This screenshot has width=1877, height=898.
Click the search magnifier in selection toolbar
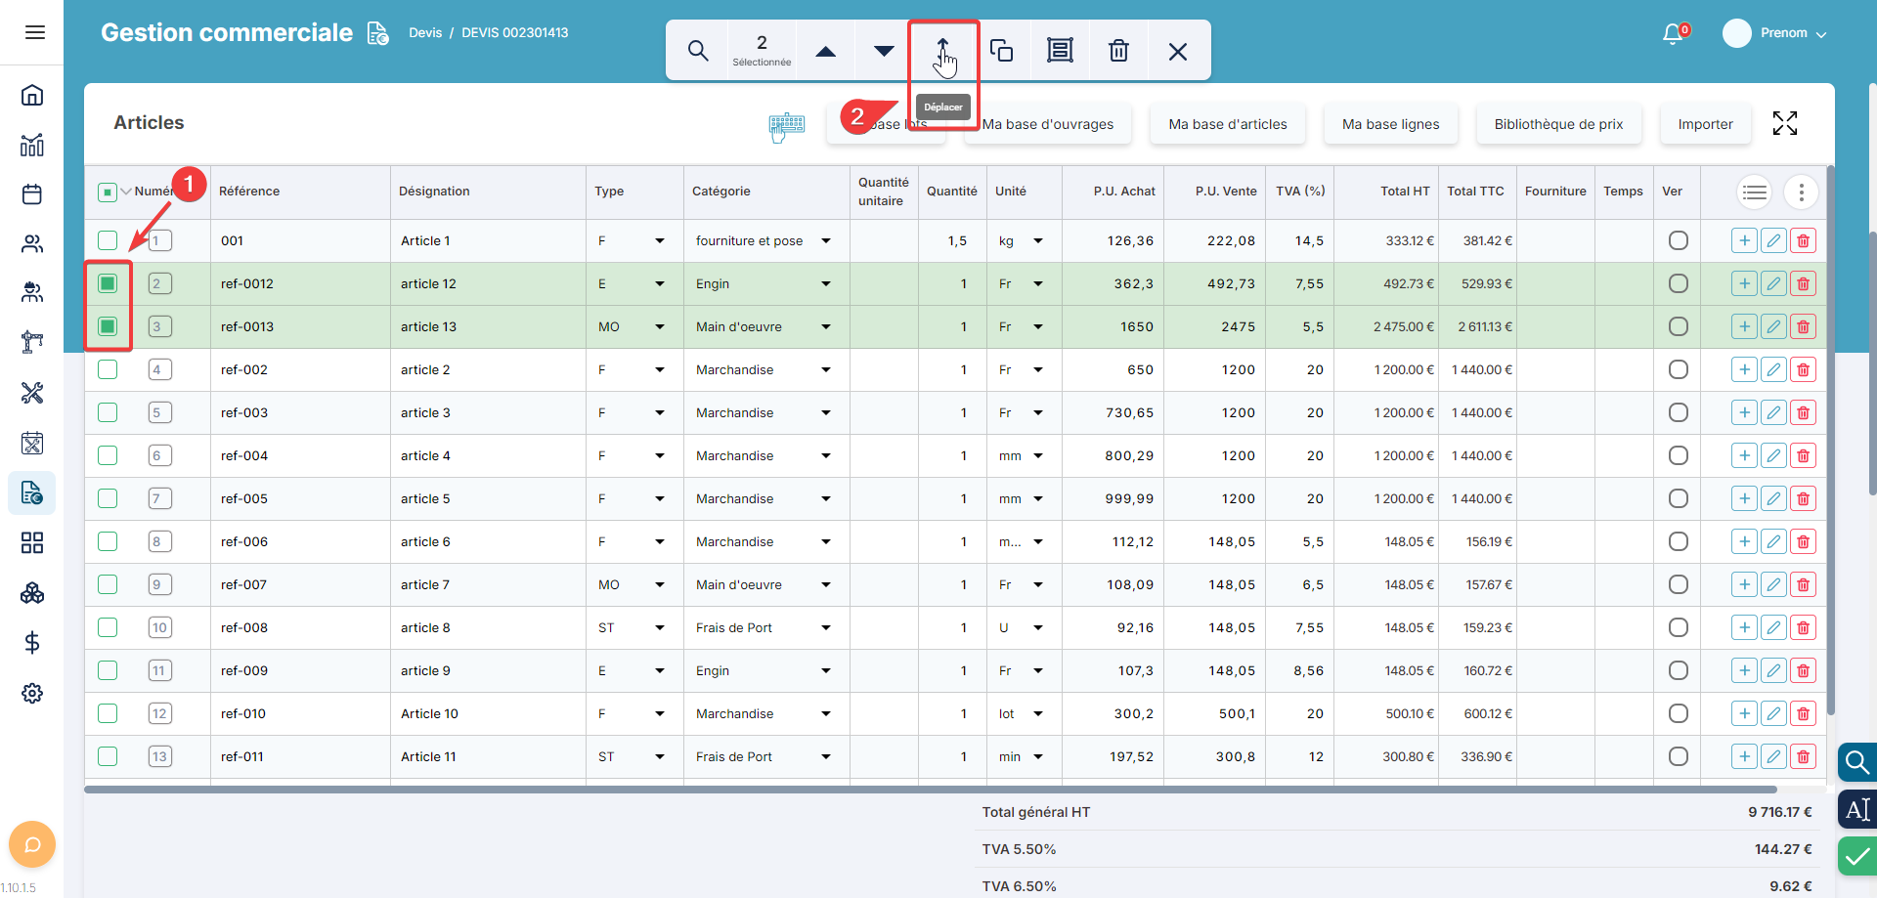coord(697,51)
